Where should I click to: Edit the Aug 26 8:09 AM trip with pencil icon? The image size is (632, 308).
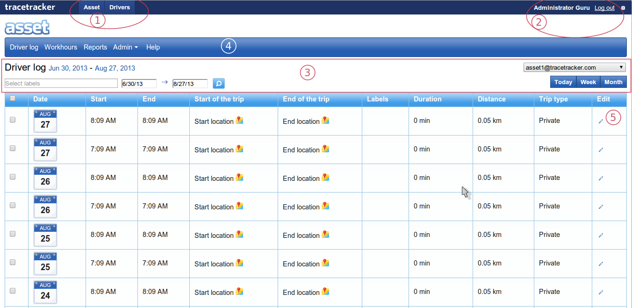(x=601, y=178)
